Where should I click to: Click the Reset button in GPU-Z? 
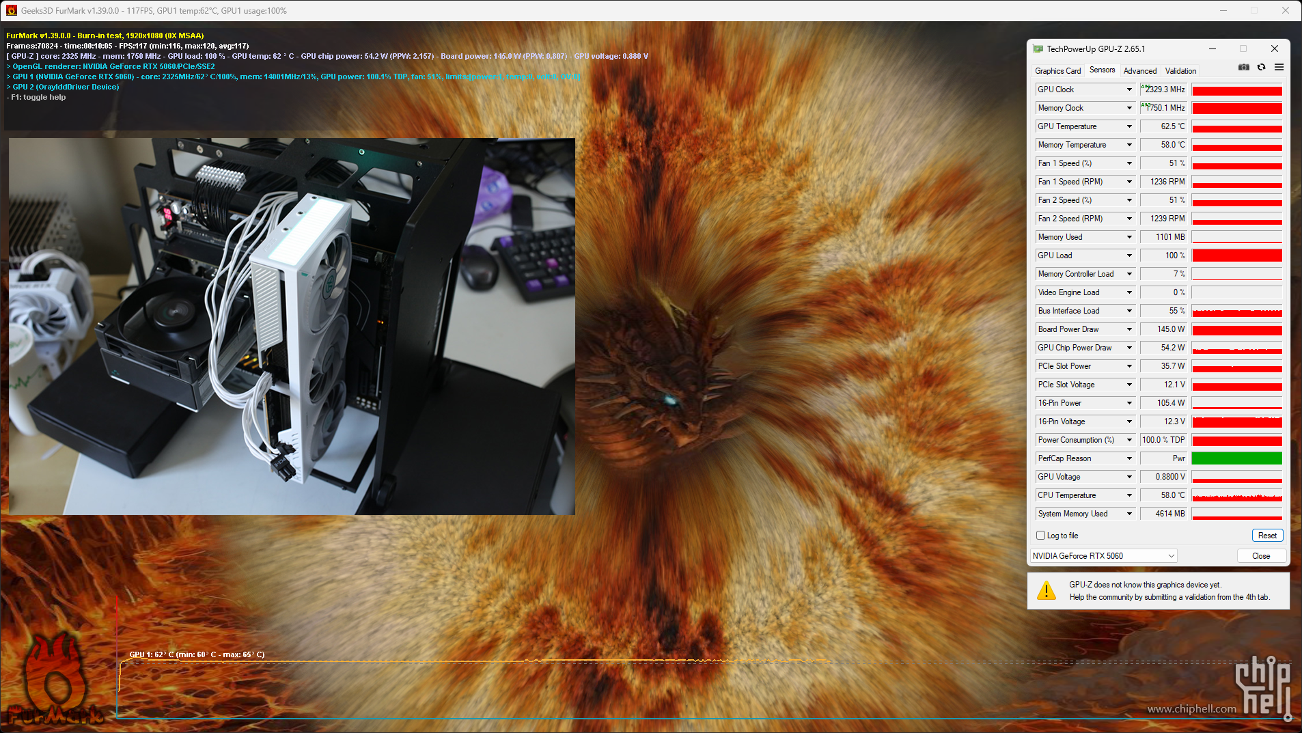[1267, 536]
